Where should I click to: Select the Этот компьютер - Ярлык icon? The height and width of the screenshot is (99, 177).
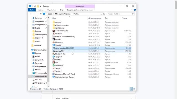54,77
